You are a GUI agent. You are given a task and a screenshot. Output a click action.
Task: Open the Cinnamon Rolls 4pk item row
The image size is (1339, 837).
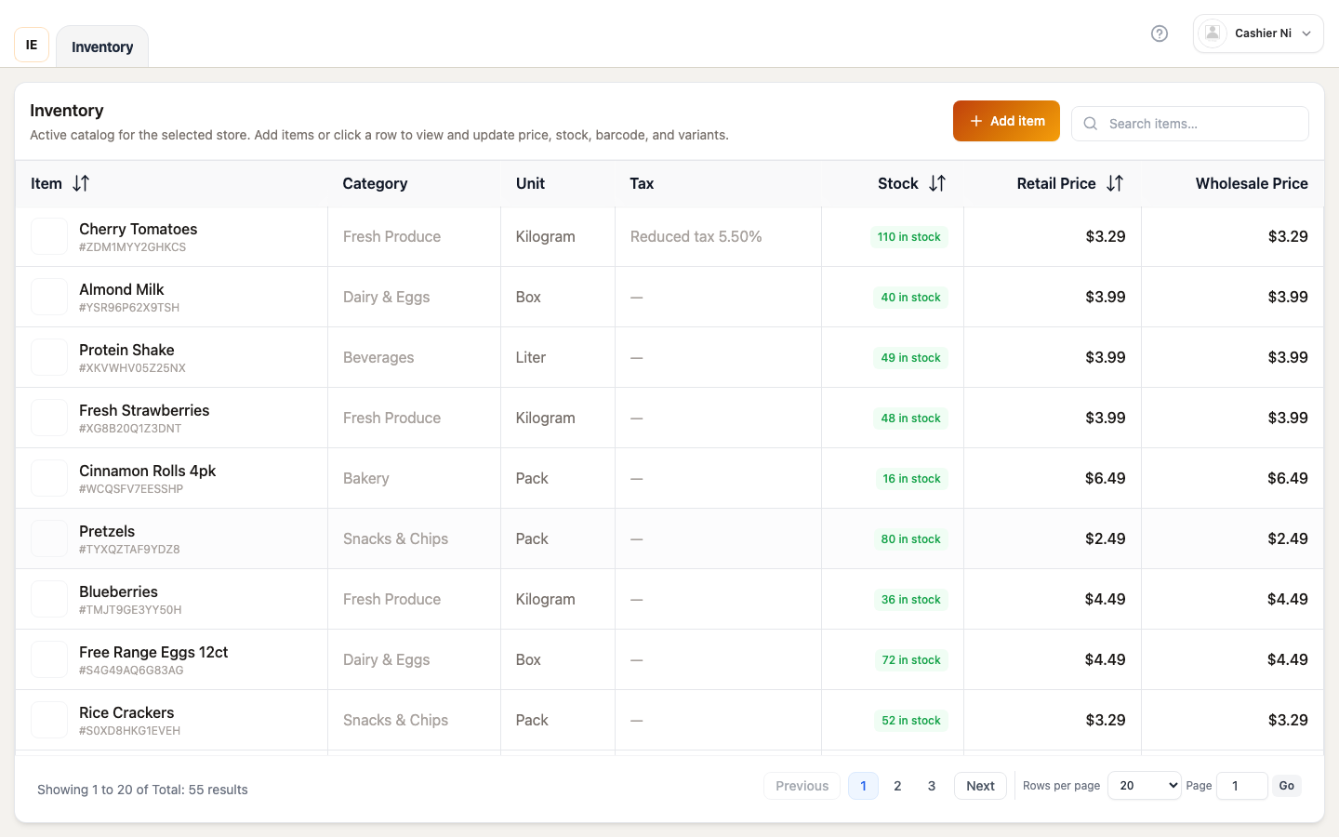click(x=669, y=478)
